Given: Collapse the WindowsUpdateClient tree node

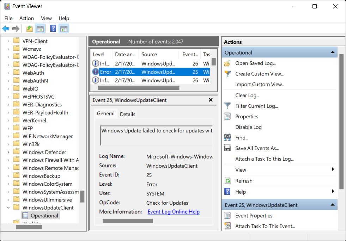Looking at the screenshot, I should 8,208.
